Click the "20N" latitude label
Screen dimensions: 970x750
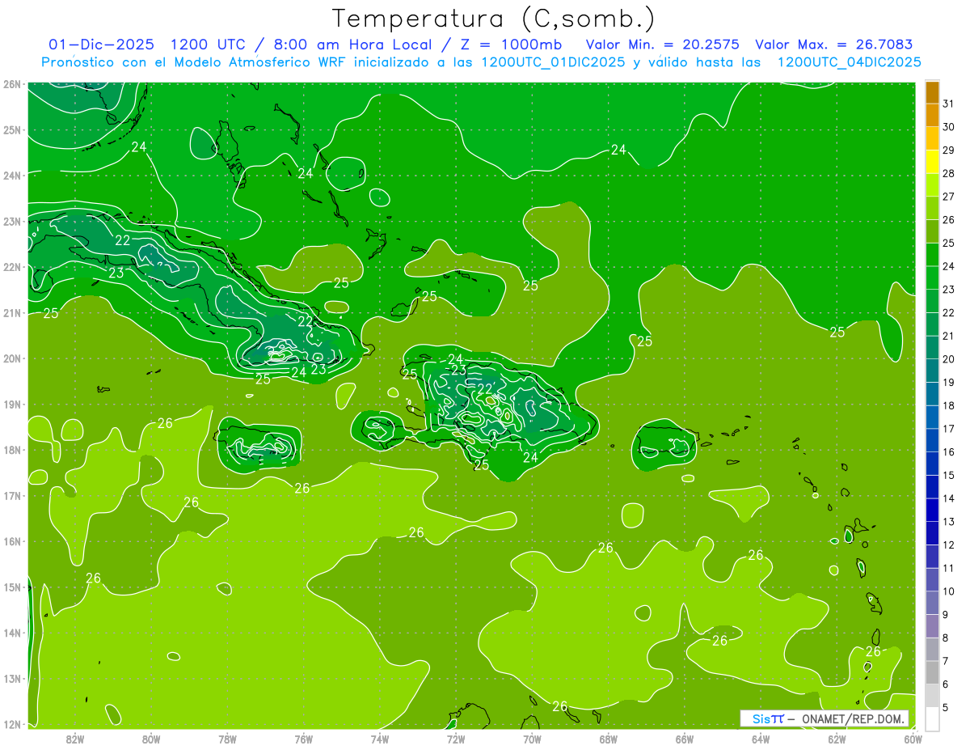point(12,358)
